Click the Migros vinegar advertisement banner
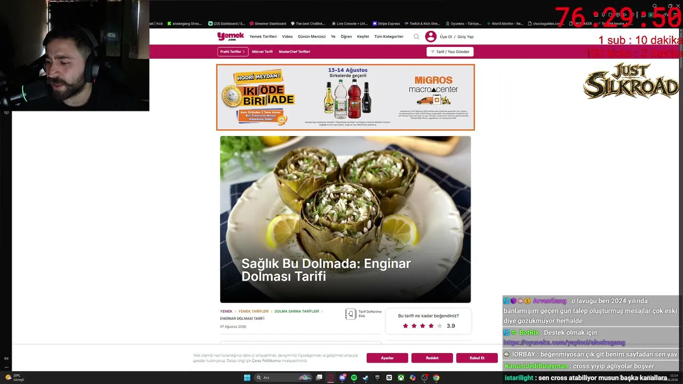Screen dimensions: 683x384 tap(345, 97)
